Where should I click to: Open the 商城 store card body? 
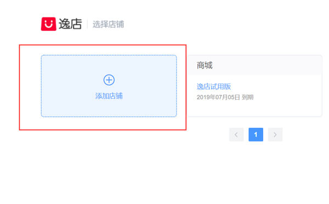[x=255, y=95]
